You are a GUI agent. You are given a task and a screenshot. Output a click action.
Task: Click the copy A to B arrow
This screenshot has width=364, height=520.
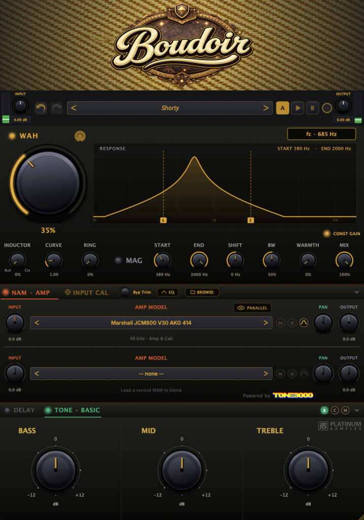(x=297, y=108)
